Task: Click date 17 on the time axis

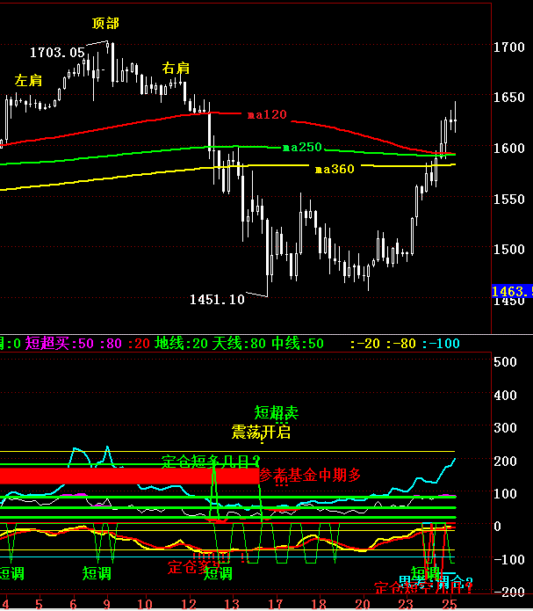Action: point(275,603)
